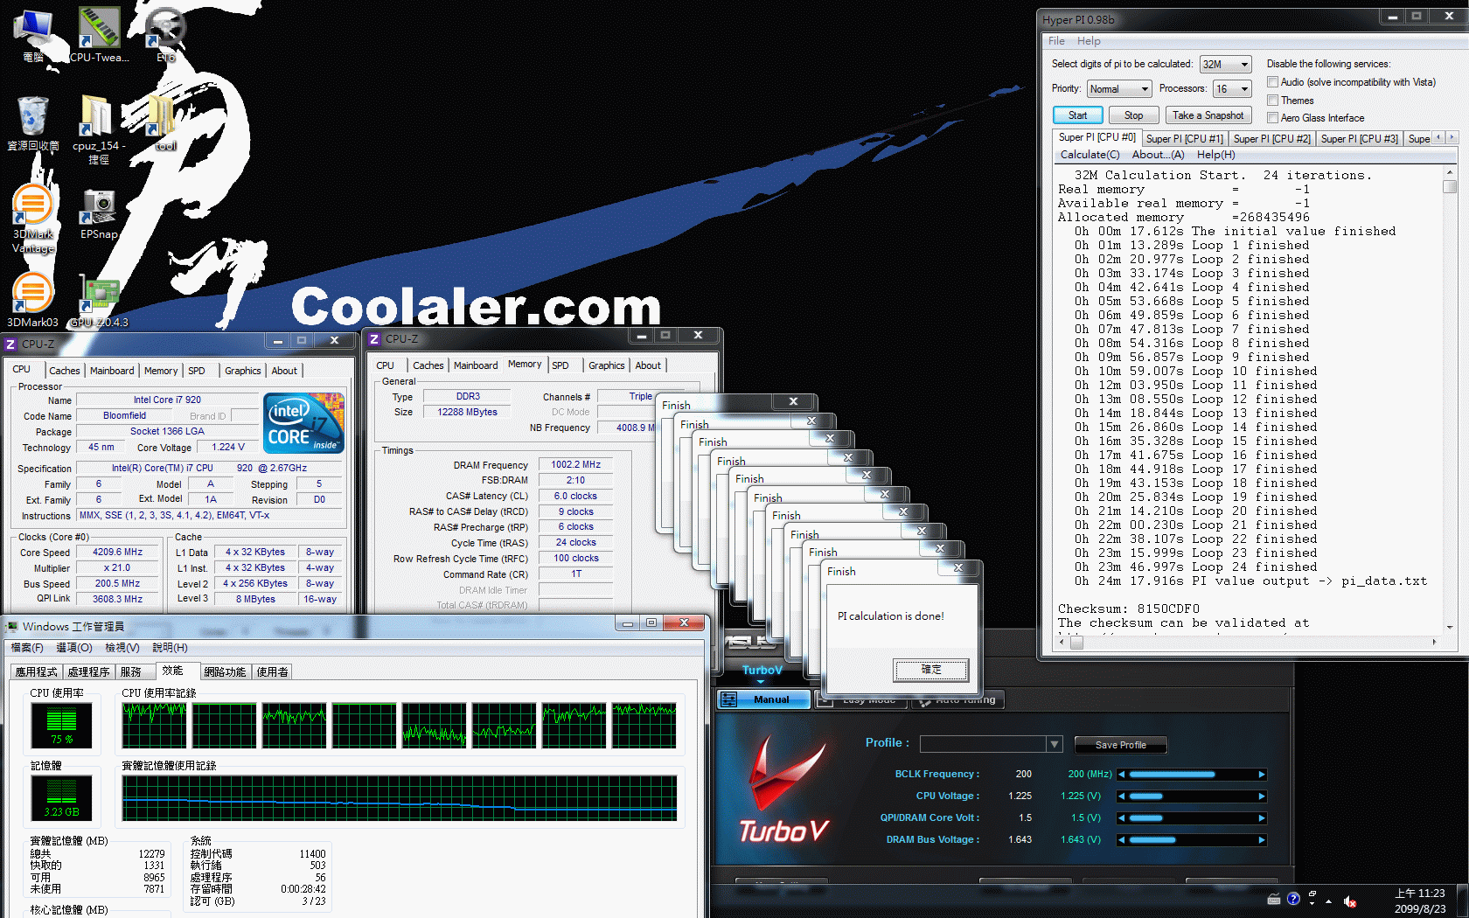
Task: Open the Processors 16 dropdown
Action: click(1232, 89)
